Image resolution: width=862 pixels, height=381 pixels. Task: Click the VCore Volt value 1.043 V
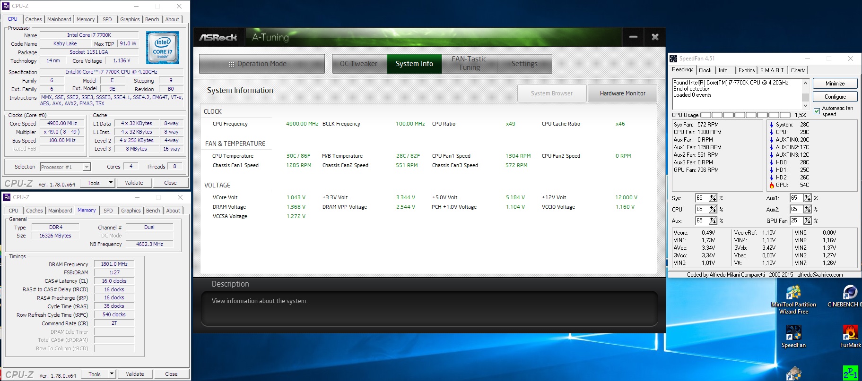coord(296,197)
